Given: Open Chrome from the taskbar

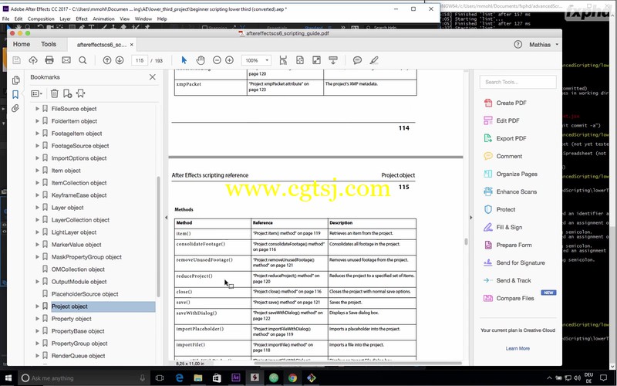Looking at the screenshot, I should click(x=292, y=378).
